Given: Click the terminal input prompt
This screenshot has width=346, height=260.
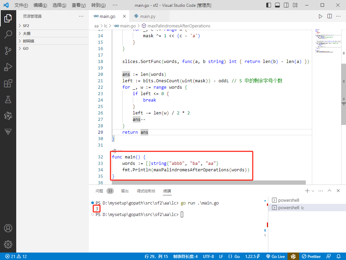Looking at the screenshot, I should (182, 214).
